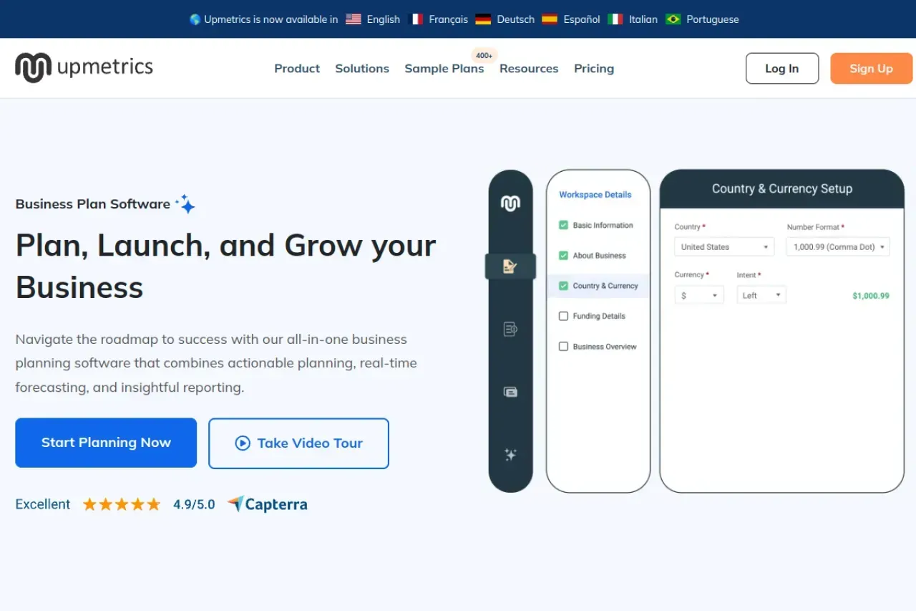Screen dimensions: 916x611
Task: Toggle the Country & Currency checkbox
Action: click(563, 286)
